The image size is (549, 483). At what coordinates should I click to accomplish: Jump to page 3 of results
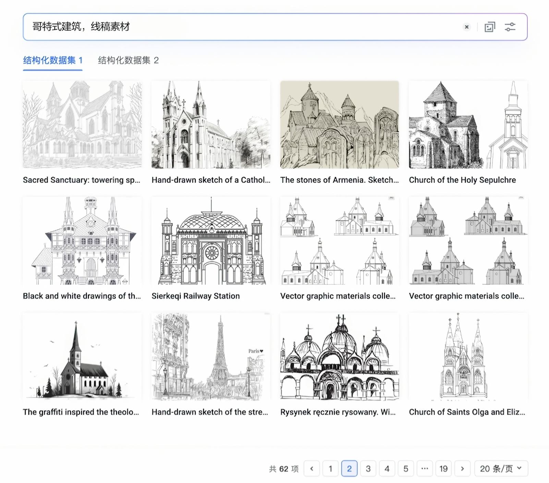368,469
